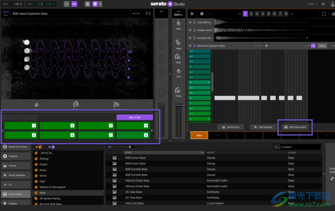Click the Gain knob in mixer

178,24
